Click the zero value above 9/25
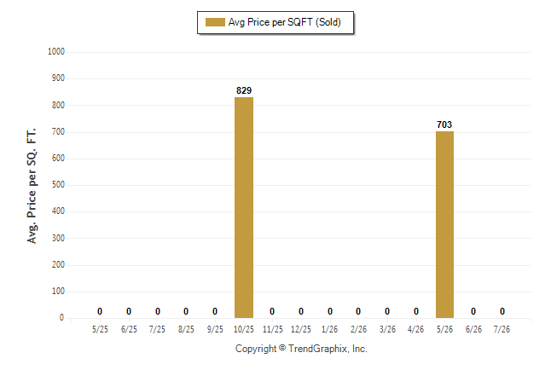This screenshot has width=551, height=370. point(215,311)
